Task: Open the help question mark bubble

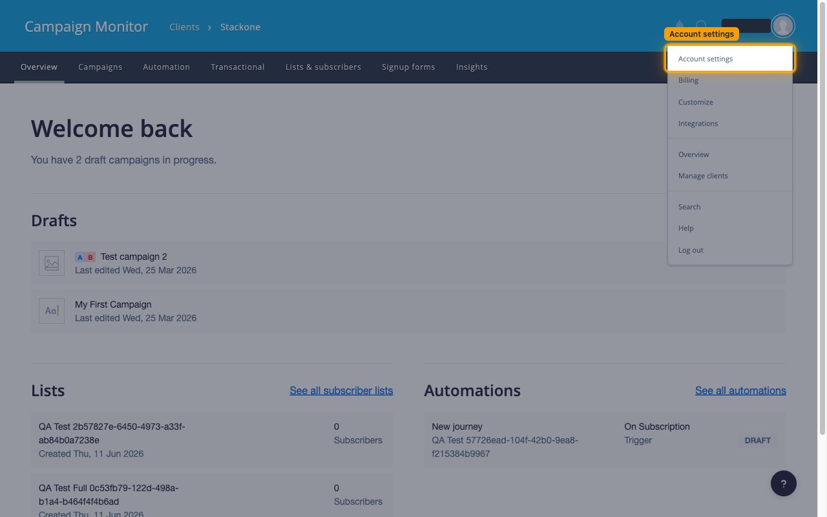Action: click(x=784, y=483)
